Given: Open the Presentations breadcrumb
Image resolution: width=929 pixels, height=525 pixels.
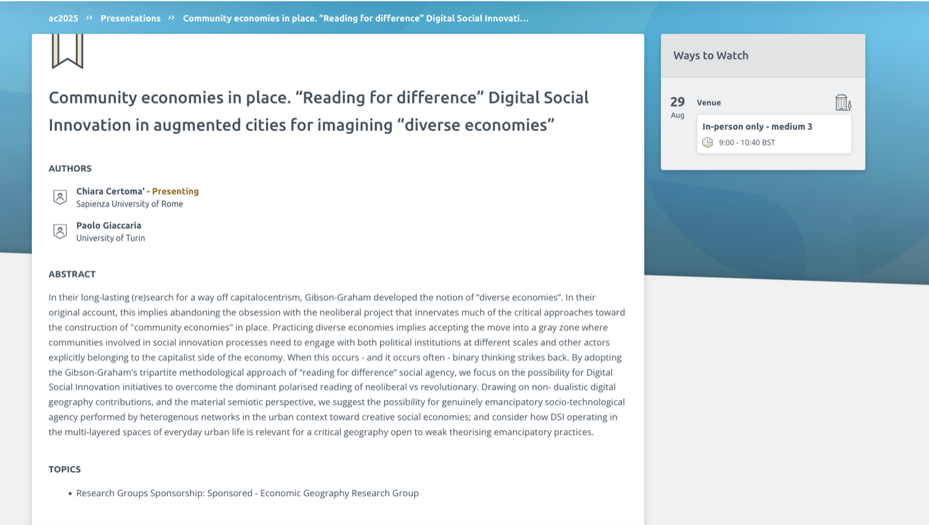Looking at the screenshot, I should pyautogui.click(x=131, y=18).
